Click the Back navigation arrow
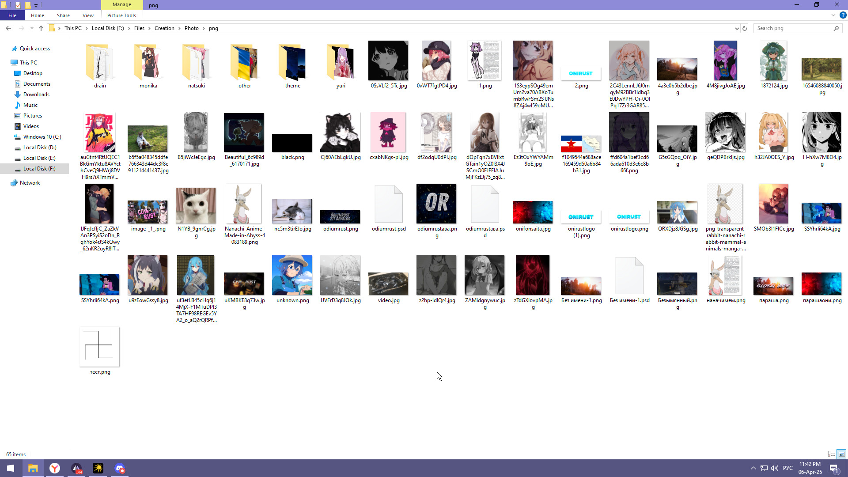 (8, 28)
